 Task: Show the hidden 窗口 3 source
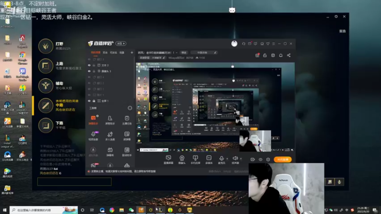(89, 59)
